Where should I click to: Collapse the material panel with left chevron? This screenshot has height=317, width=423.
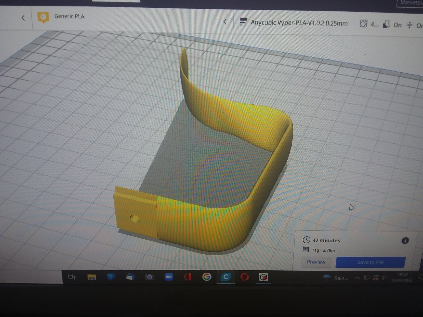click(x=23, y=18)
